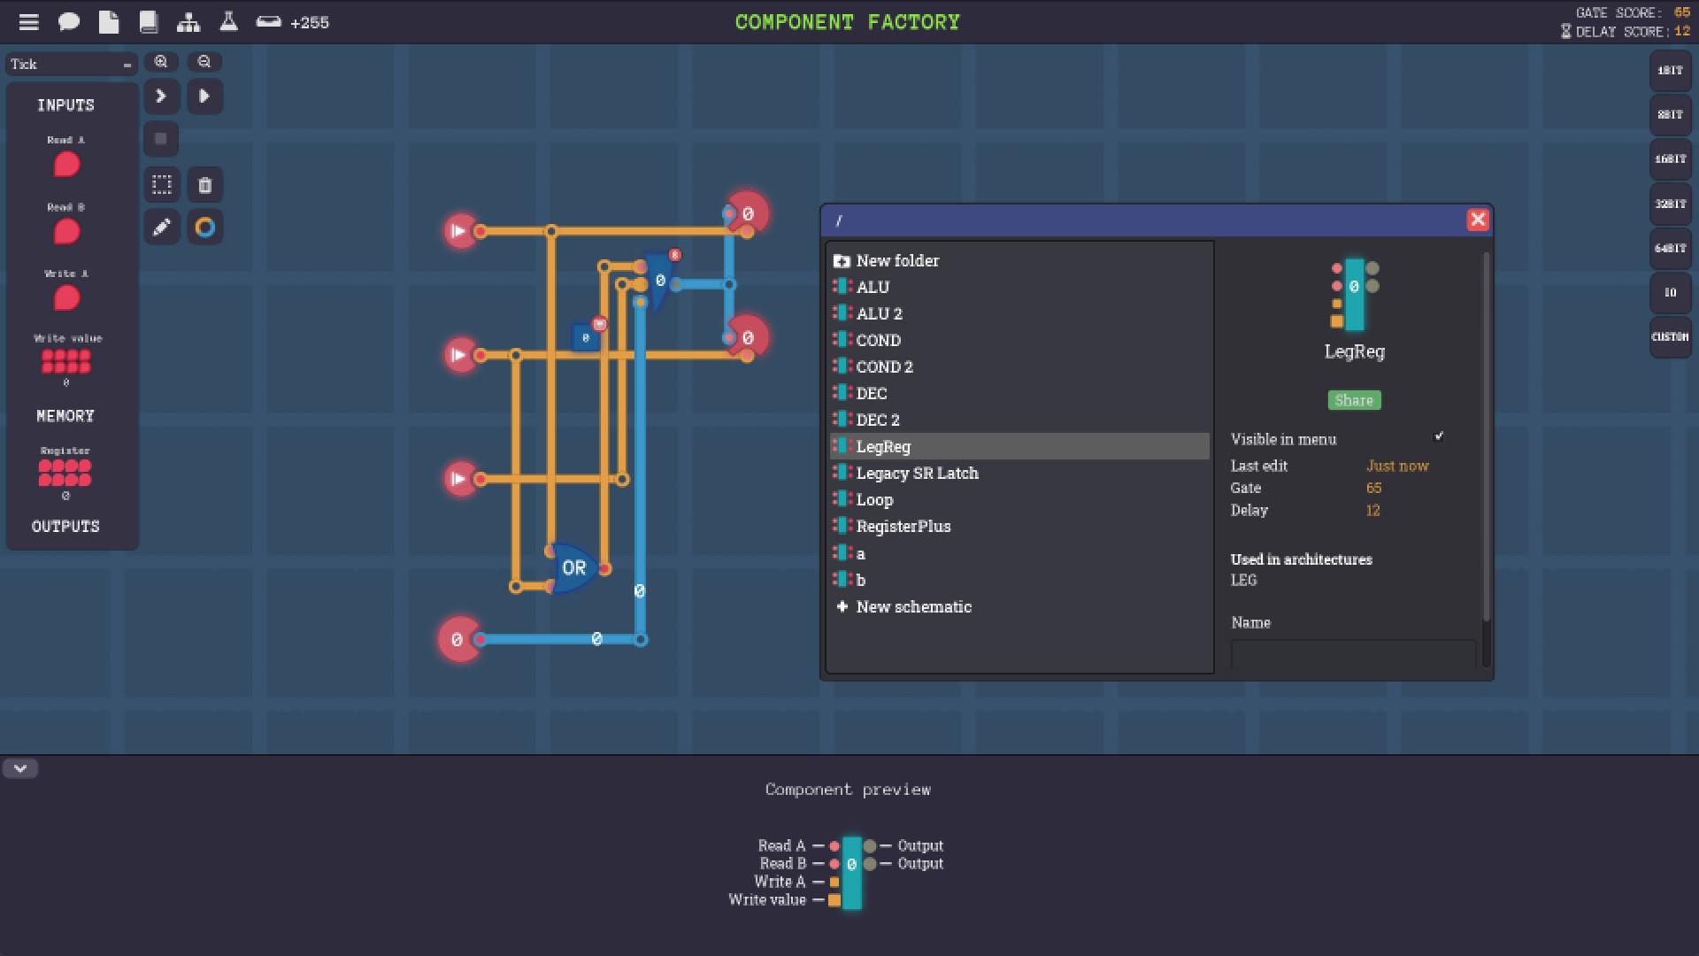Enable the chat/messages panel icon
Viewport: 1699px width, 956px height.
tap(67, 21)
